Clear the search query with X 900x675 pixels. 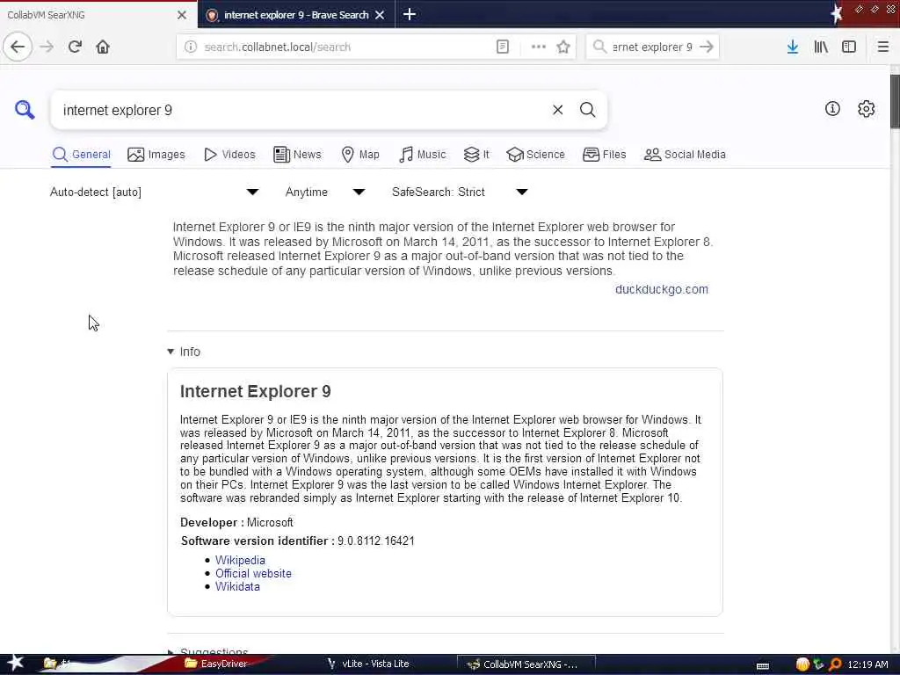coord(557,110)
